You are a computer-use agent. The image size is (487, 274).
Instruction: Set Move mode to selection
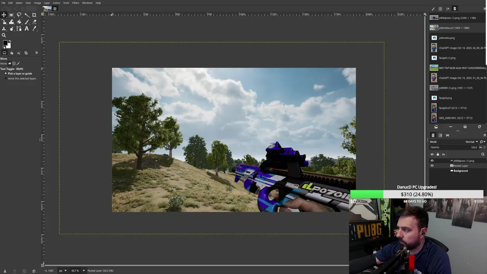coord(14,64)
